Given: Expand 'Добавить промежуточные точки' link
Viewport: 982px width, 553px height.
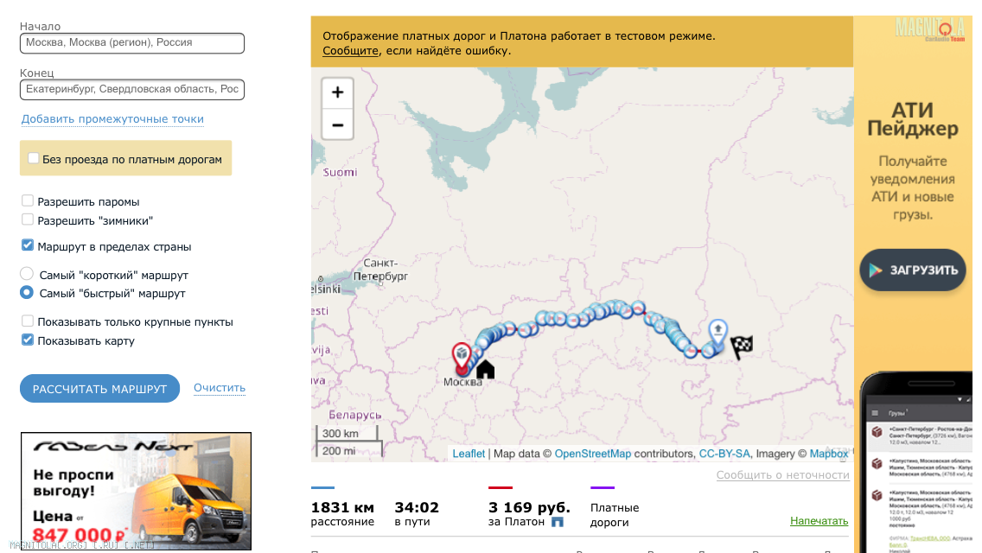Looking at the screenshot, I should 112,119.
